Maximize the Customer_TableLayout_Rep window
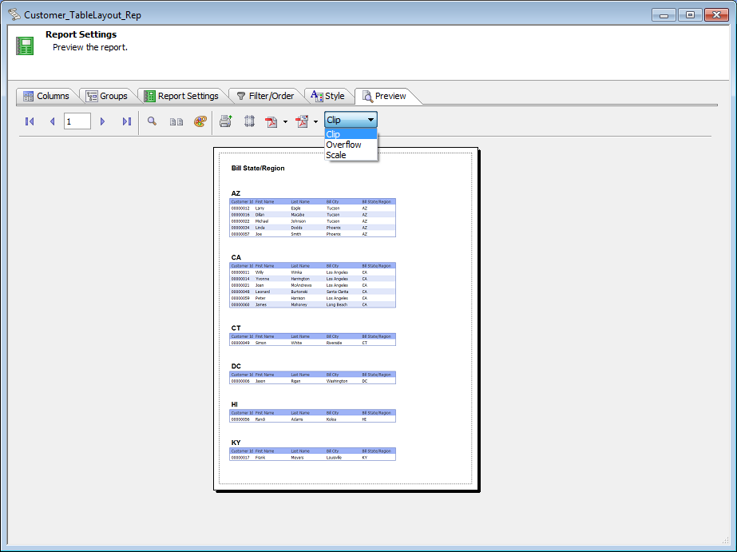This screenshot has width=737, height=552. click(x=690, y=14)
